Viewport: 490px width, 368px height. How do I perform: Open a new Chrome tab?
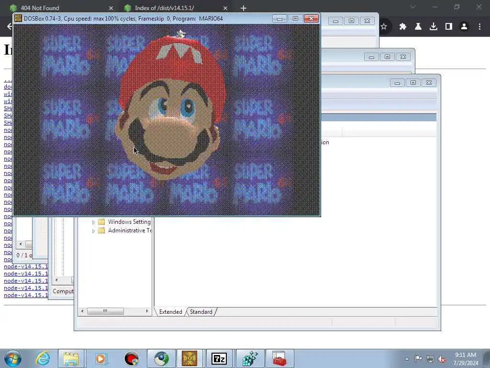coord(244,8)
